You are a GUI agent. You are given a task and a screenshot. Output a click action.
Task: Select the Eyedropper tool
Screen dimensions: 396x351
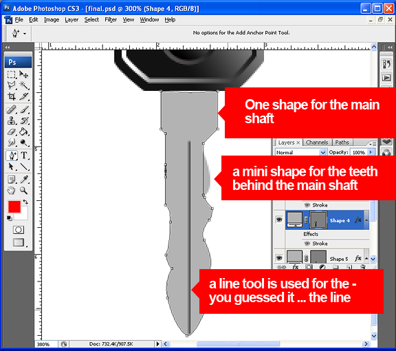click(x=24, y=180)
